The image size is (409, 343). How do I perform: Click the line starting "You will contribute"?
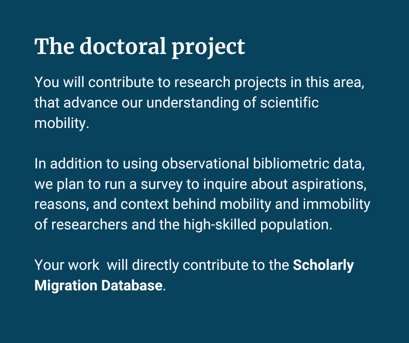tap(199, 82)
